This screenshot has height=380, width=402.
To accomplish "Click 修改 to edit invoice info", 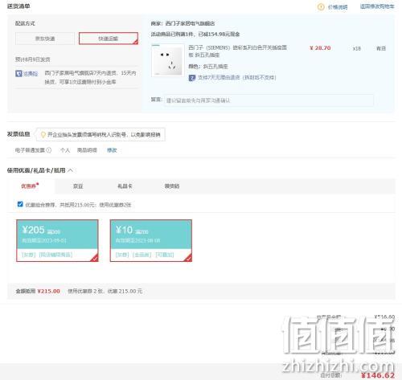I will click(112, 150).
